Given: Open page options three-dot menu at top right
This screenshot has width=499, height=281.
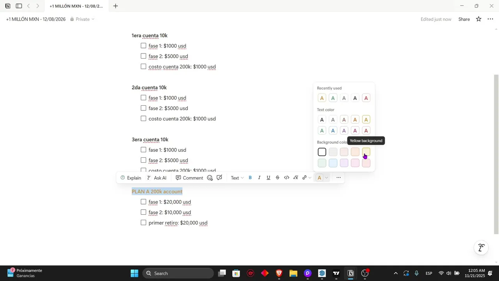Looking at the screenshot, I should 490,19.
